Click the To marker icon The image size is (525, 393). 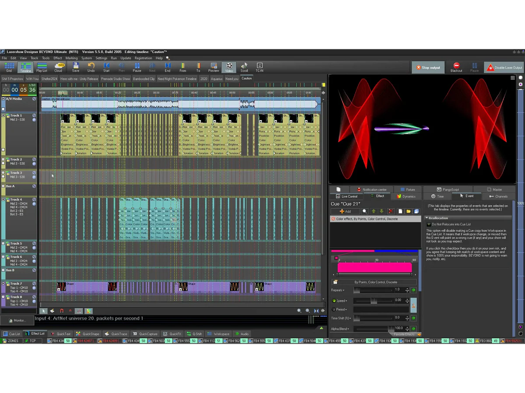[198, 67]
